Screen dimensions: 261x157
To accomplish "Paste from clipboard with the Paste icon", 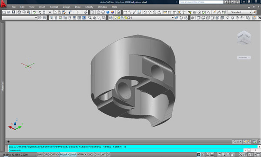I will [x=59, y=12].
